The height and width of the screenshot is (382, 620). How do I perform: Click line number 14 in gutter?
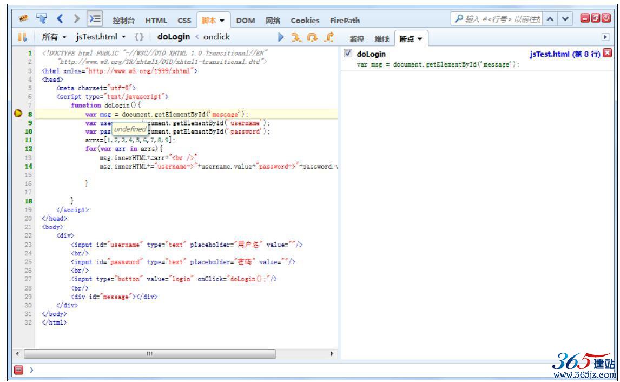(29, 166)
